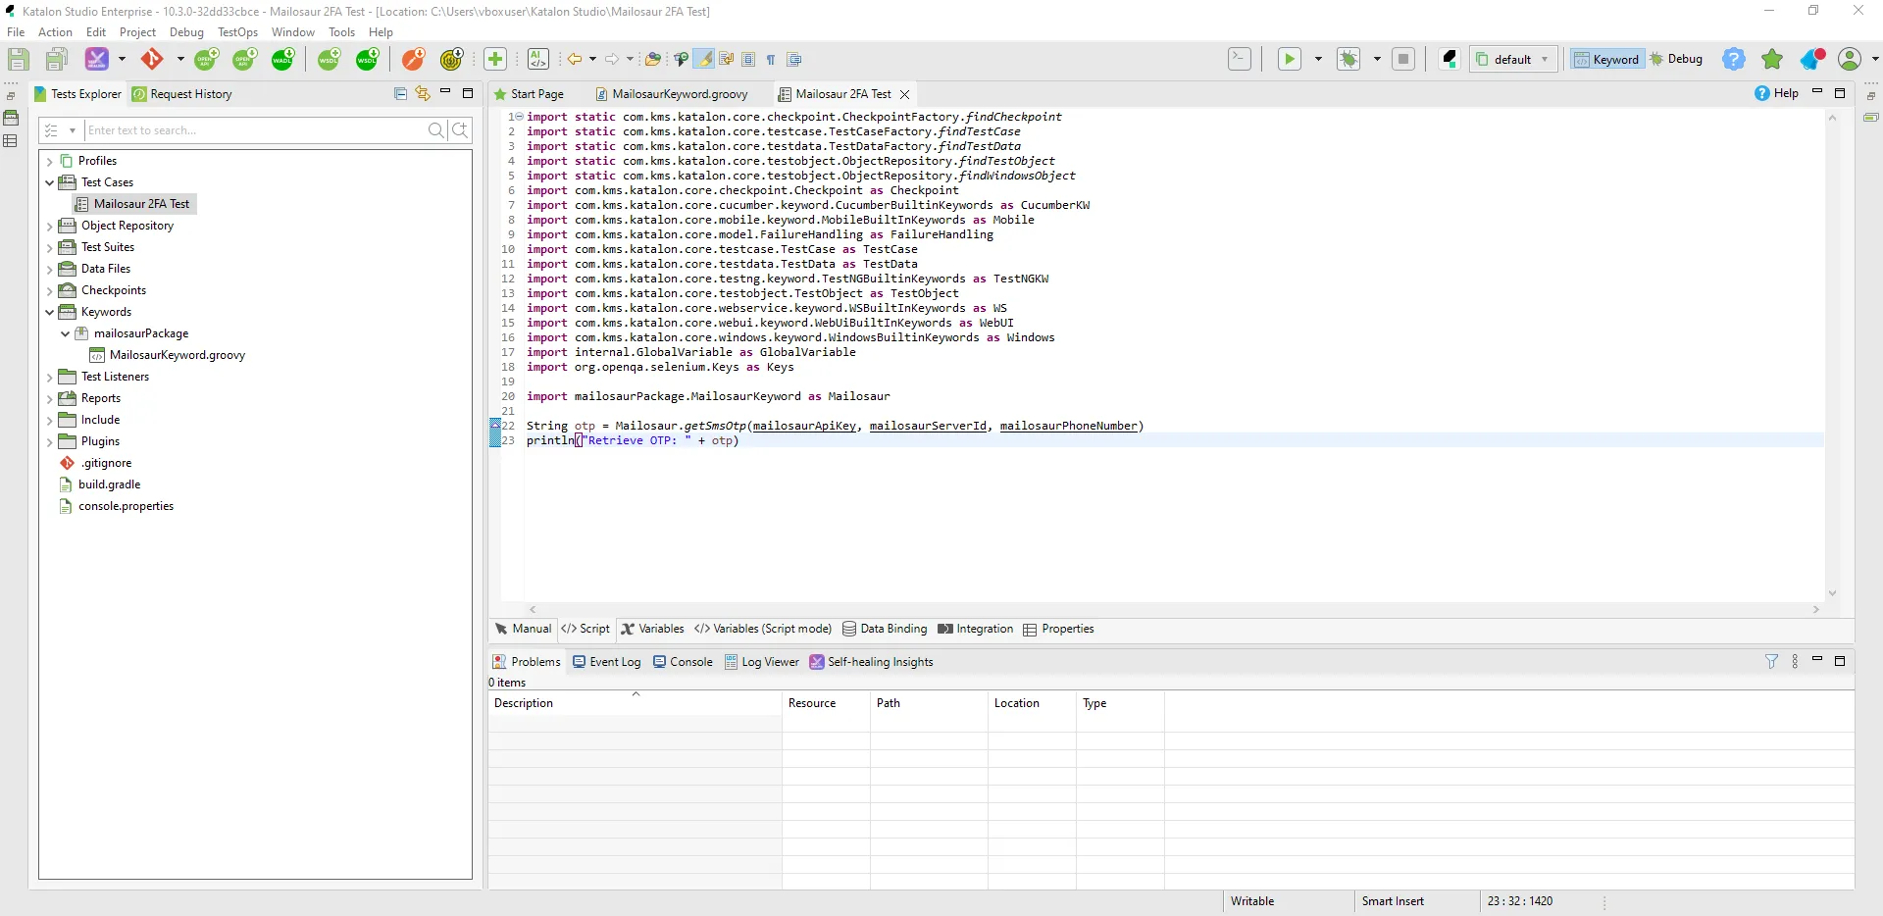Switch to the Console tab
1883x916 pixels.
click(690, 661)
